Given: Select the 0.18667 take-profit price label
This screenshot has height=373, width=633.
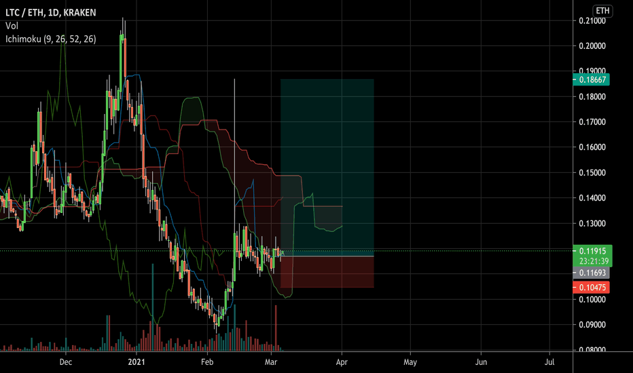Looking at the screenshot, I should coord(592,80).
